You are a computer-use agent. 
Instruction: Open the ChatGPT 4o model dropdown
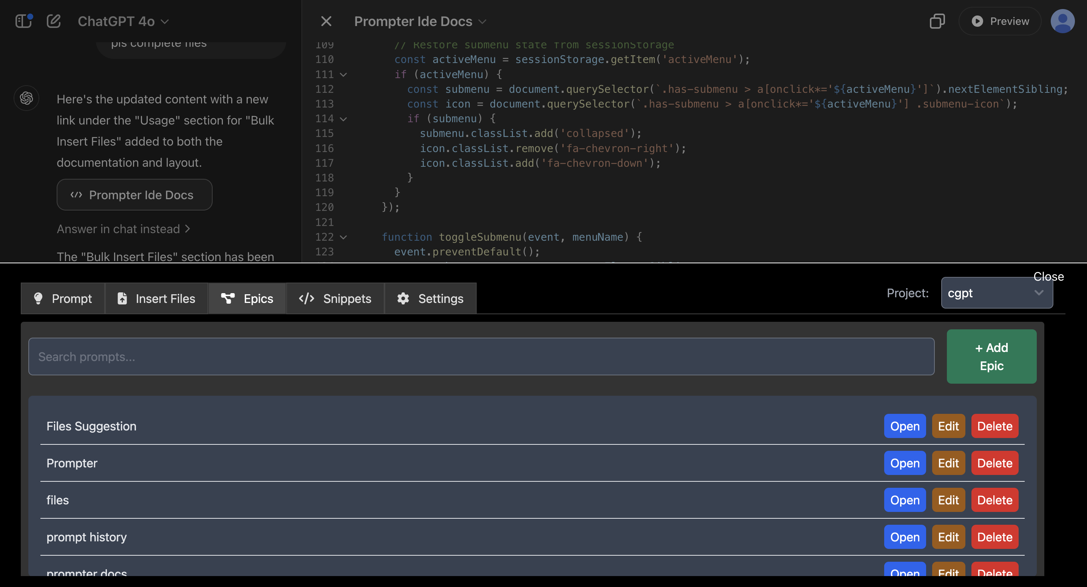click(x=123, y=21)
